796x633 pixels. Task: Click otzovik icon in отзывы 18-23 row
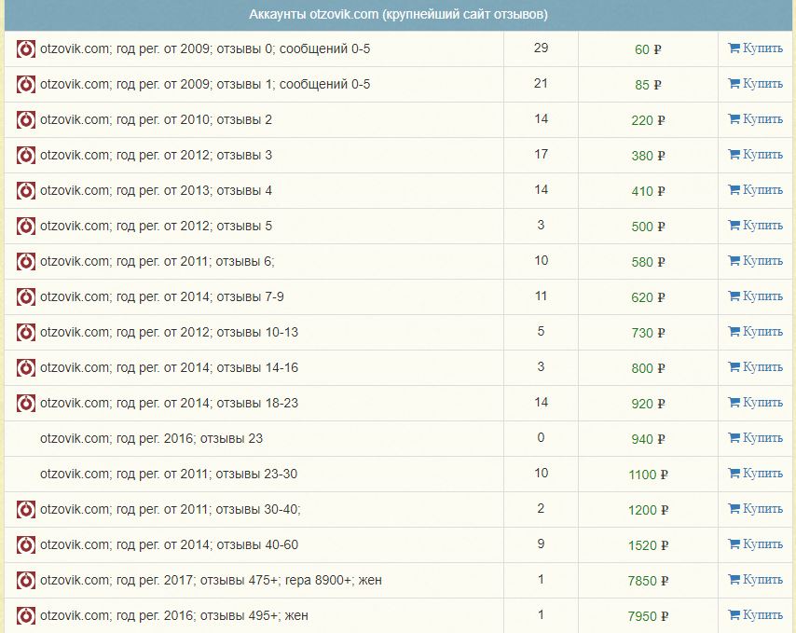[26, 403]
